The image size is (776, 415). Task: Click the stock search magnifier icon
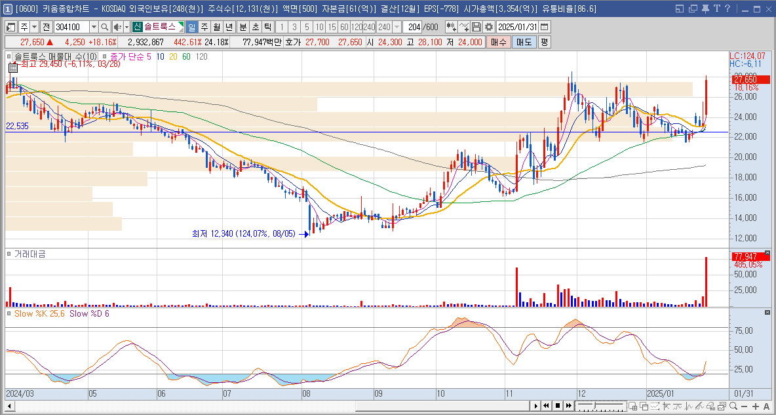coord(104,27)
